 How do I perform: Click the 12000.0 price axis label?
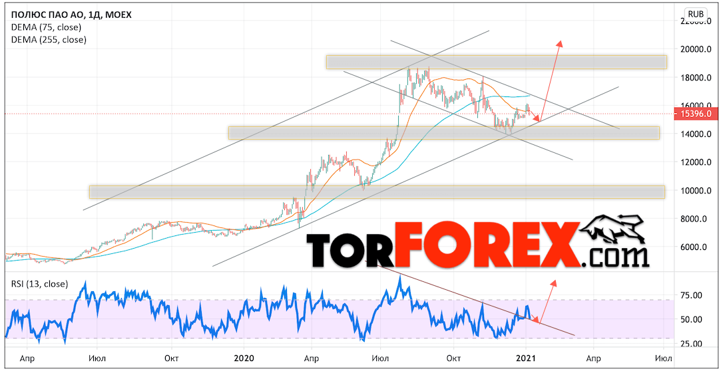(697, 162)
